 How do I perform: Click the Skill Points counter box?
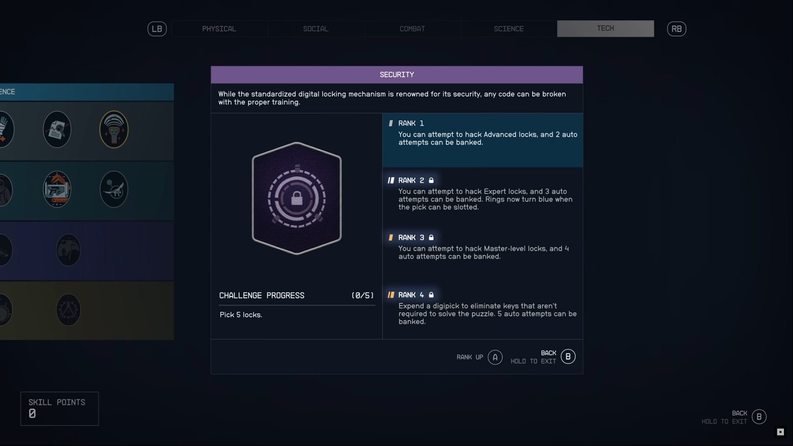(59, 409)
